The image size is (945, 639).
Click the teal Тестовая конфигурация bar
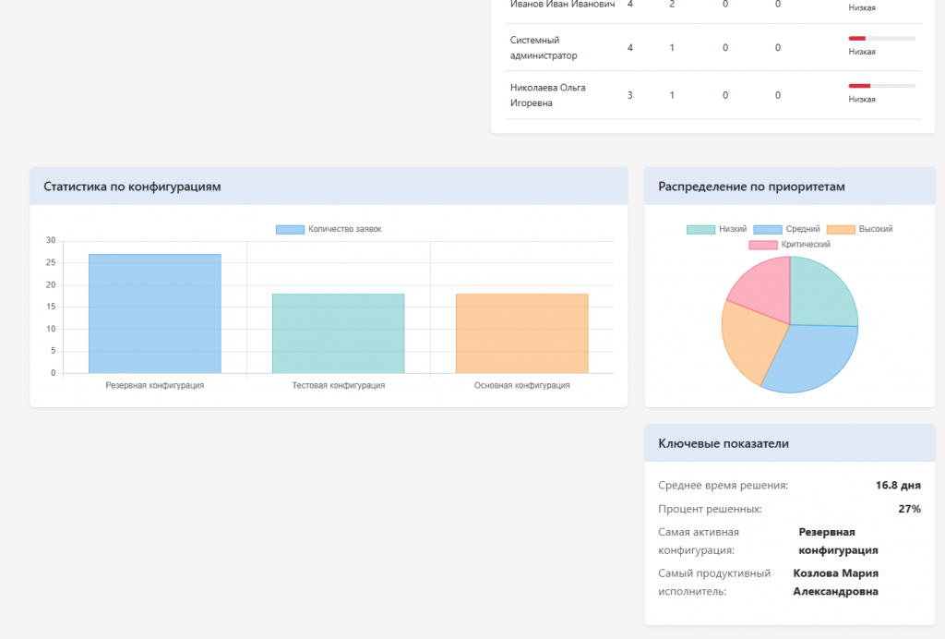338,333
